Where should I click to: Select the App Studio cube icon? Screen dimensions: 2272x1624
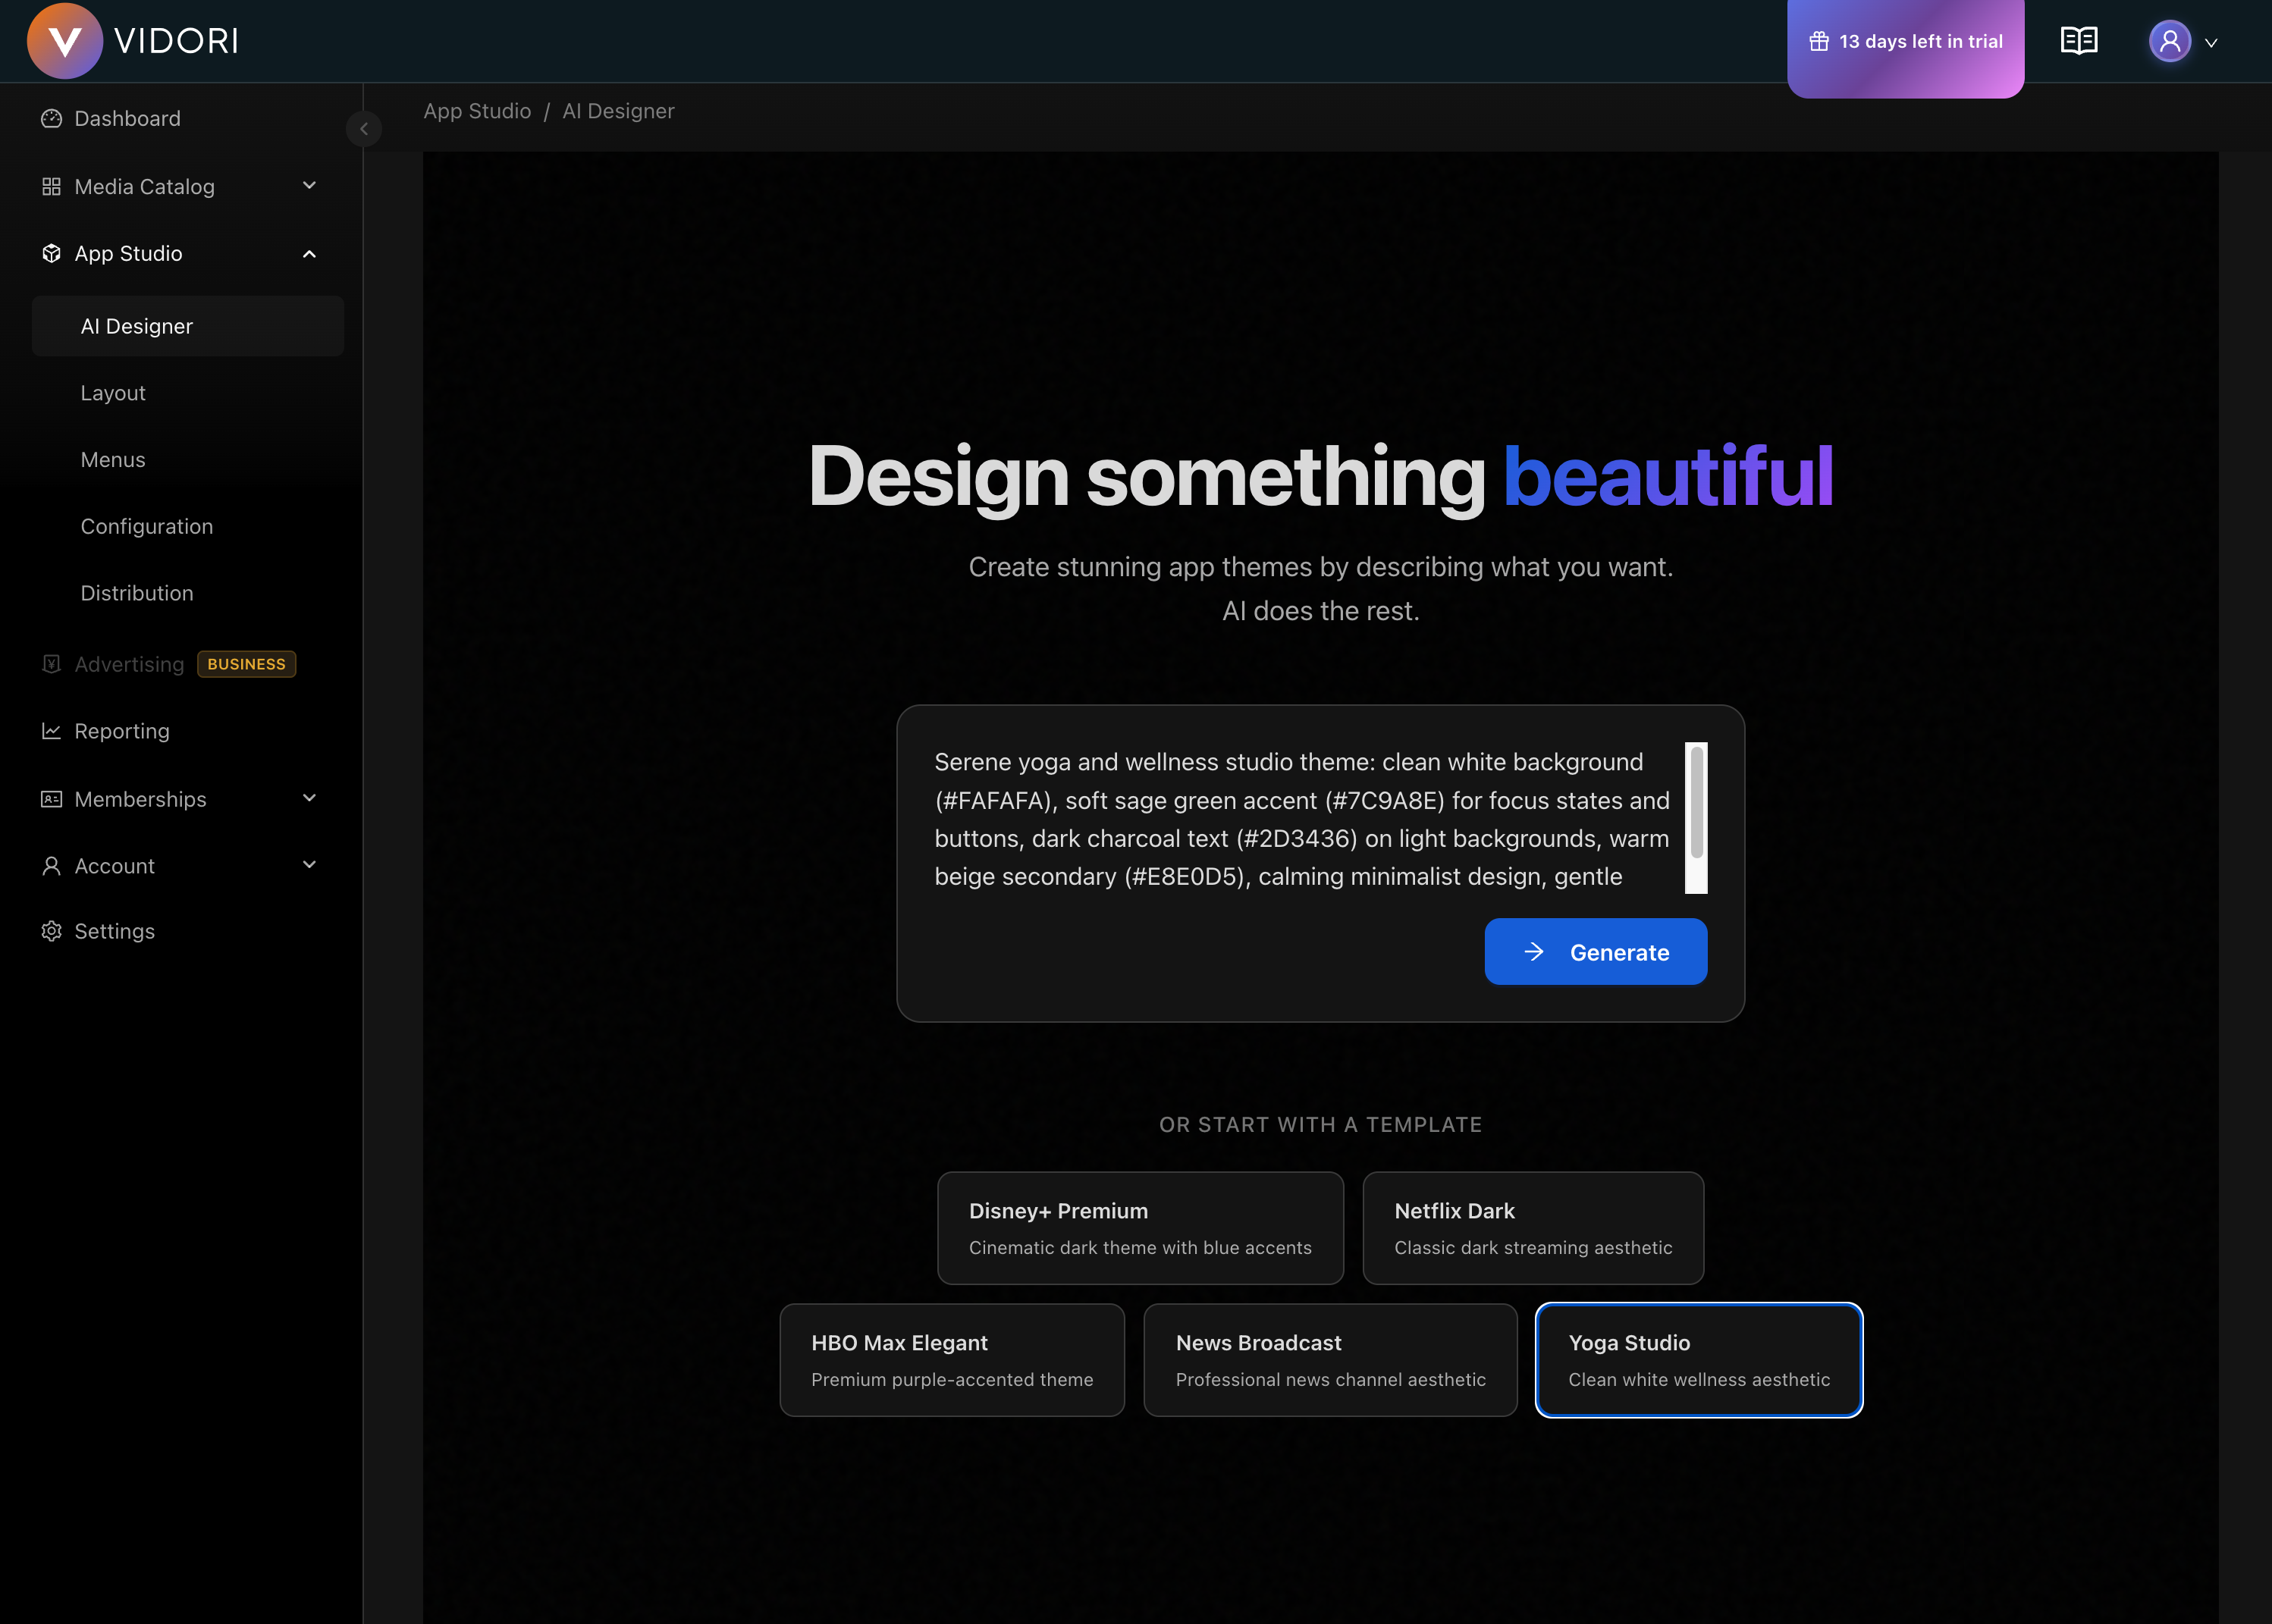pyautogui.click(x=52, y=253)
